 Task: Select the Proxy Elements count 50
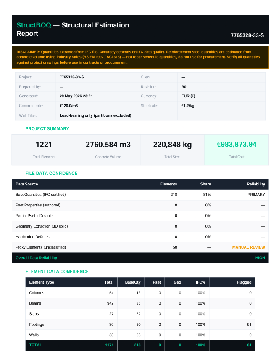tap(175, 247)
